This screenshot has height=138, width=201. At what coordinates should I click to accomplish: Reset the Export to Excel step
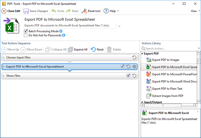(x=128, y=67)
